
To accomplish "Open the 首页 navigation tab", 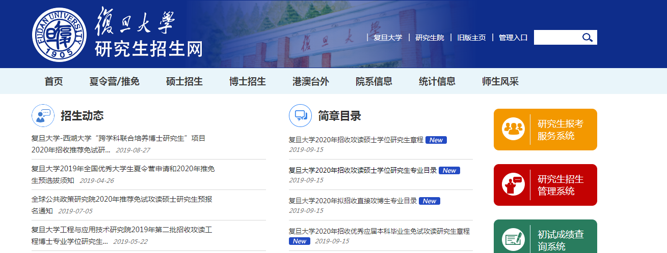I will pyautogui.click(x=54, y=81).
